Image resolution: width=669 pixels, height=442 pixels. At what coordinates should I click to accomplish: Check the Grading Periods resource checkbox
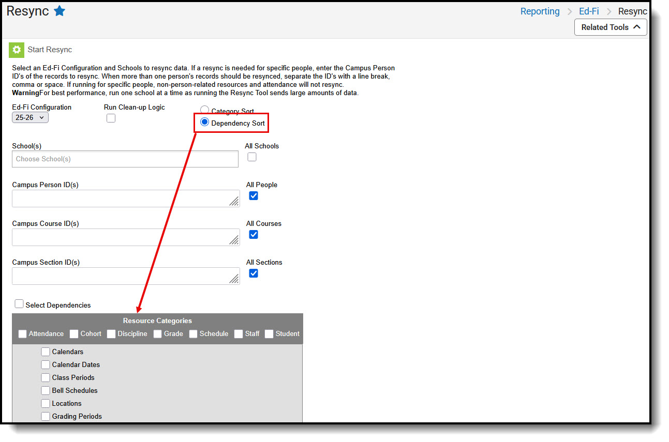point(46,416)
